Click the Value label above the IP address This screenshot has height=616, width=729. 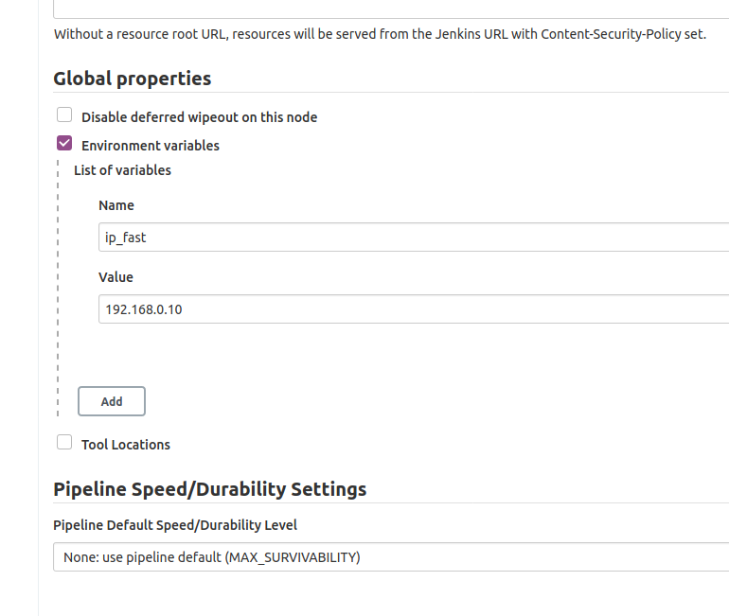[x=116, y=277]
